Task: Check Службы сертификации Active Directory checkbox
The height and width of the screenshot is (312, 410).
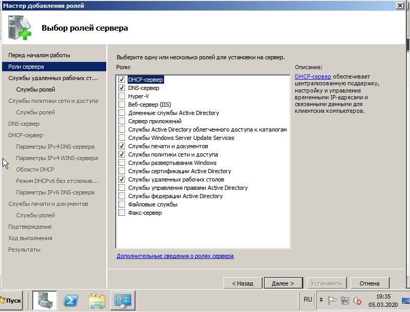Action: pos(121,171)
